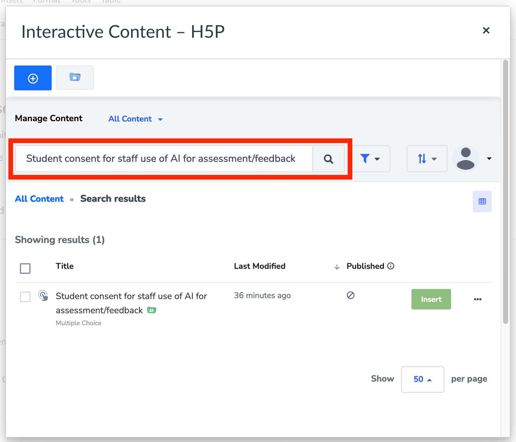Screen dimensions: 516x442
Task: Click inside the search text field
Action: [164, 159]
